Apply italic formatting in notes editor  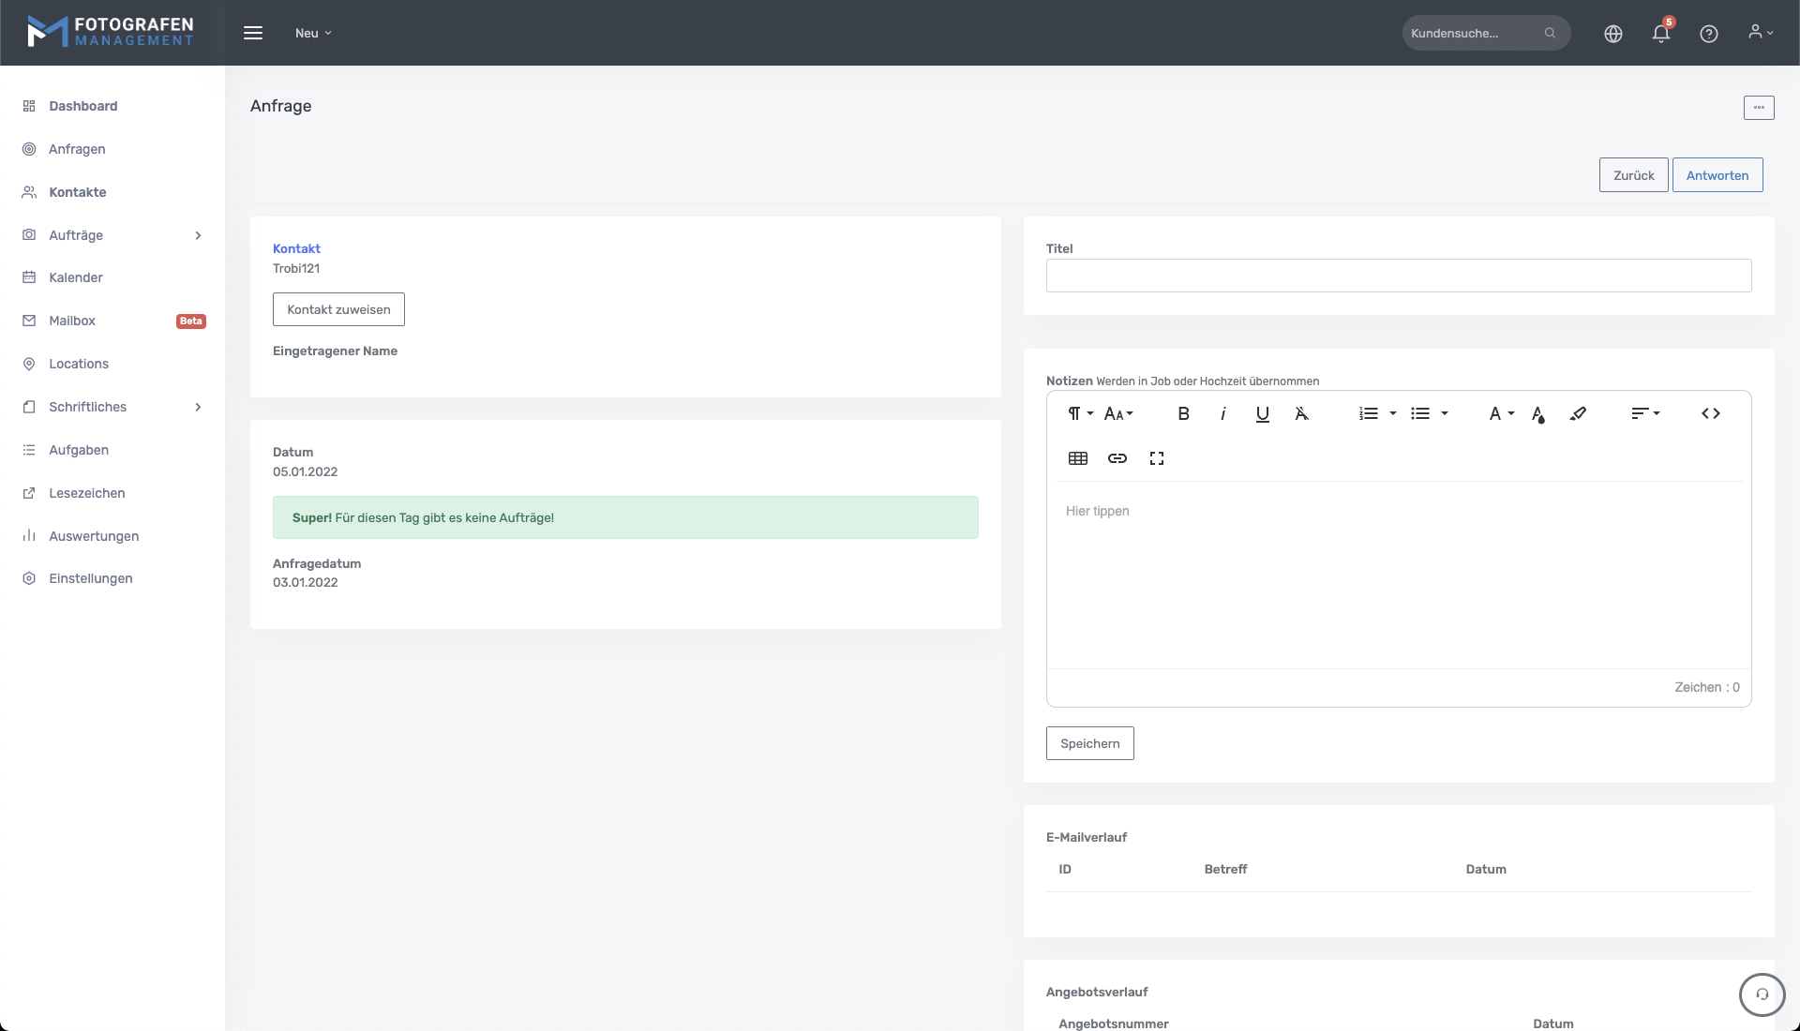tap(1222, 413)
